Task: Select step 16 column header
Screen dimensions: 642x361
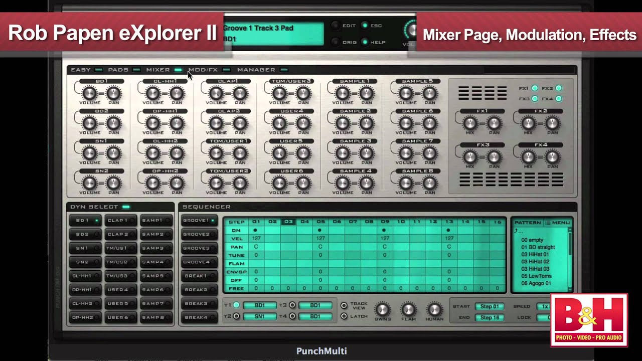Action: (x=497, y=222)
